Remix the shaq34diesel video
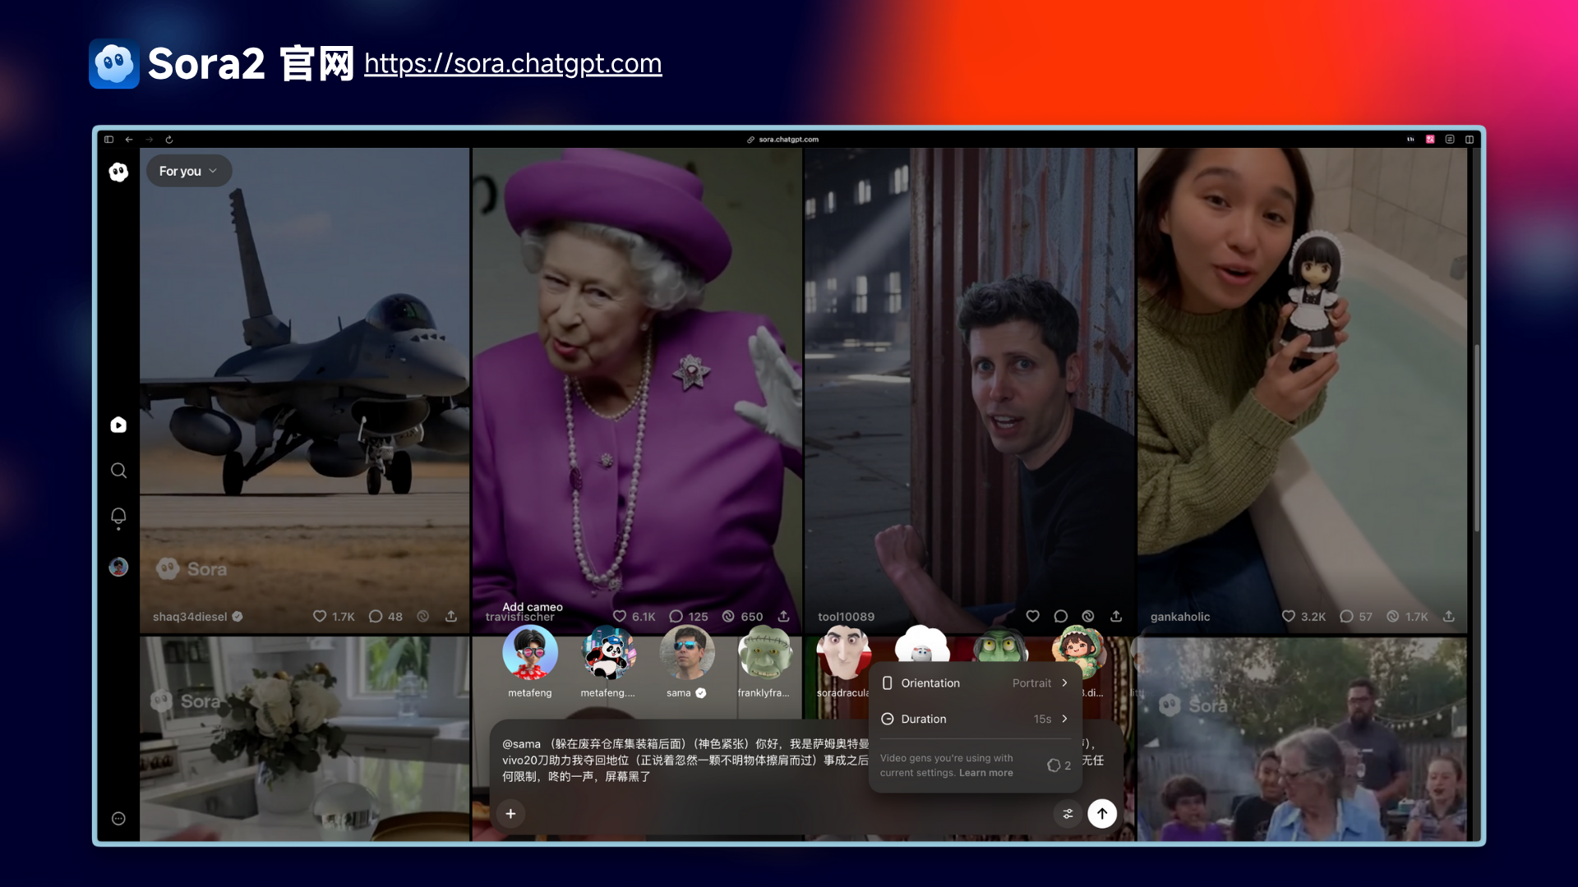Screen dimensions: 1578x887 422,616
